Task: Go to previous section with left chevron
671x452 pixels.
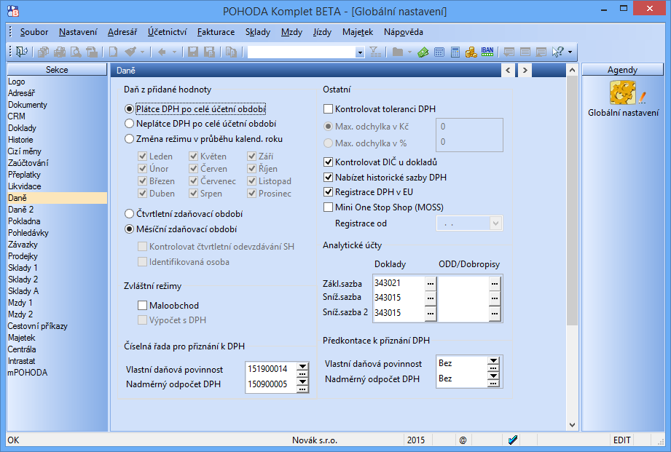Action: pyautogui.click(x=508, y=70)
